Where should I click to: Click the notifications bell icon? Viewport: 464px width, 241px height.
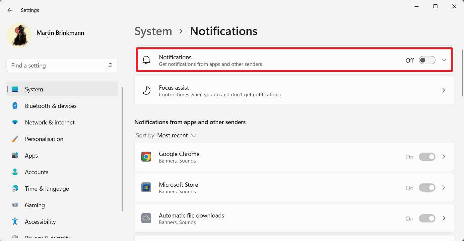click(x=146, y=60)
